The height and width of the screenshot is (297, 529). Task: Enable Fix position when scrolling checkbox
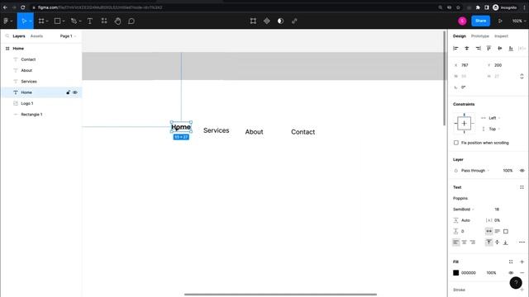(x=456, y=143)
